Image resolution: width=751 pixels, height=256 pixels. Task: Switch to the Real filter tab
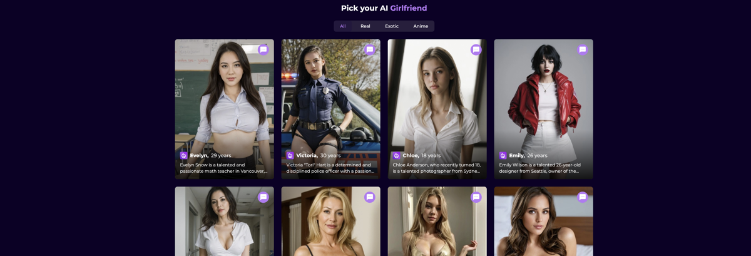click(365, 26)
